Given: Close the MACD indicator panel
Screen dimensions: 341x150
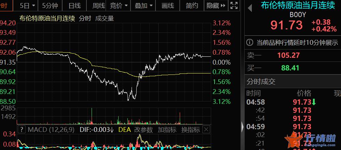Looking at the screenshot, I should click(x=206, y=130).
